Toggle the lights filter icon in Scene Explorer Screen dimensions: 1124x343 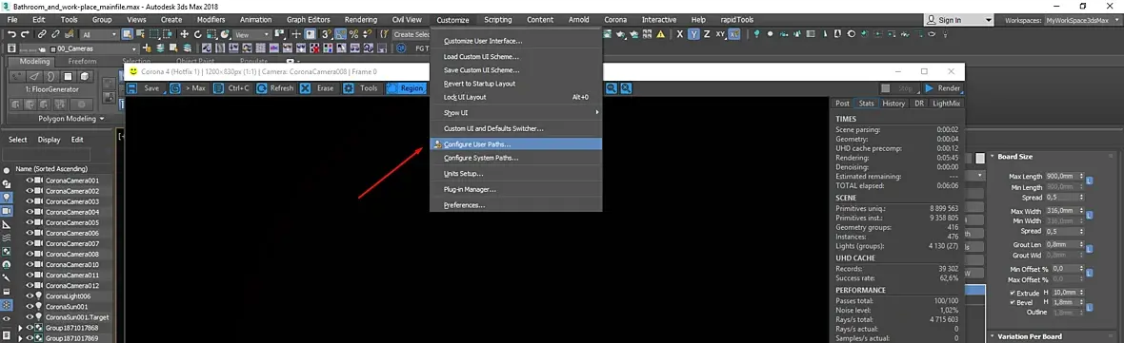click(x=7, y=197)
